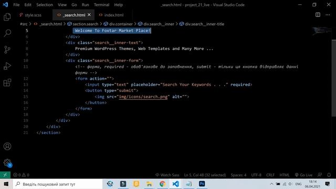Click the VS Code logo icon
The width and height of the screenshot is (336, 189).
pos(5,5)
